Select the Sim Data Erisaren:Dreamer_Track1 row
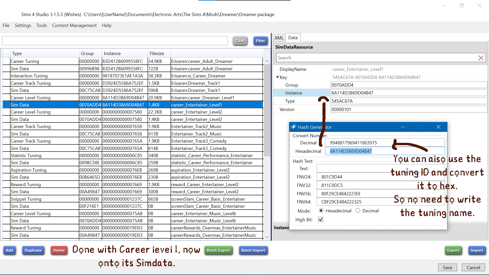This screenshot has height=275, width=489. [x=133, y=90]
